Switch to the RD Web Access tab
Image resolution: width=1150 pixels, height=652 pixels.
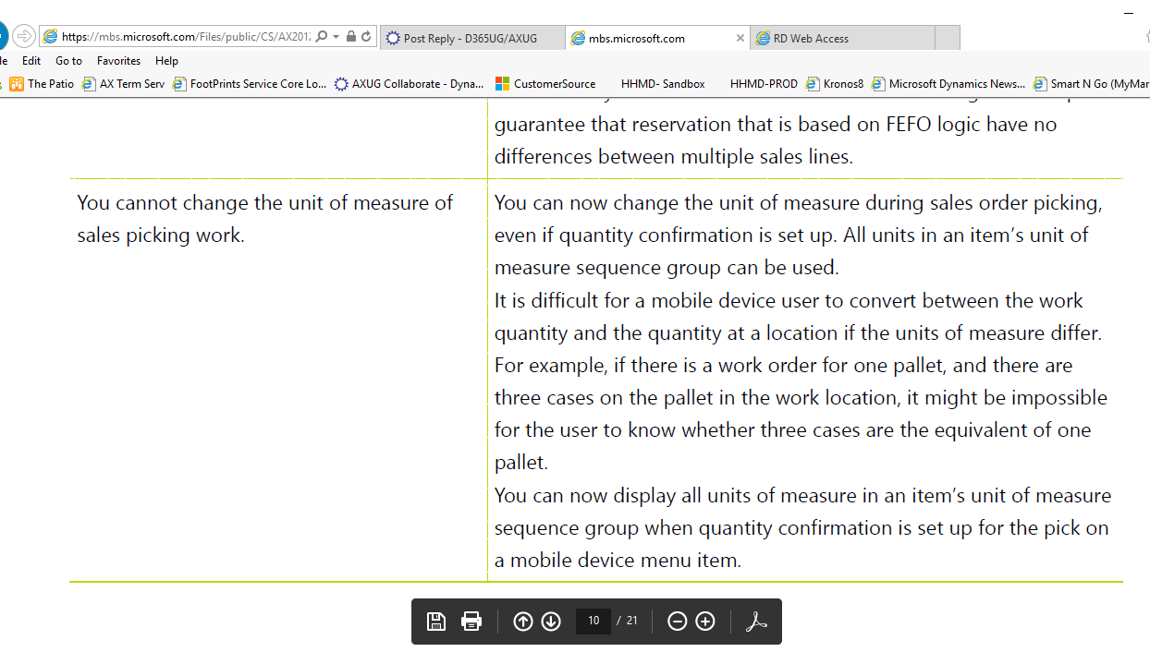pyautogui.click(x=841, y=38)
